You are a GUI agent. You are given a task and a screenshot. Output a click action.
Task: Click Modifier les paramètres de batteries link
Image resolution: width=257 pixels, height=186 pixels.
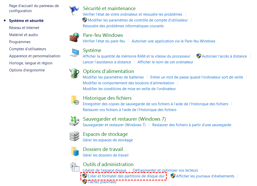click(113, 77)
